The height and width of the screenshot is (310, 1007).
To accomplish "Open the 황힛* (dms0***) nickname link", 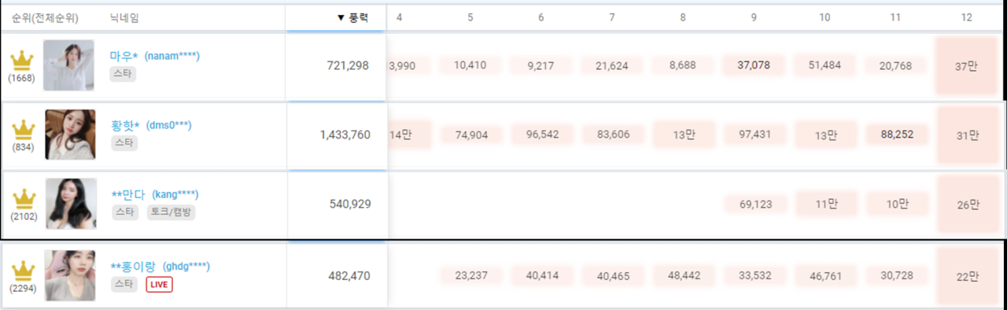I will (152, 126).
